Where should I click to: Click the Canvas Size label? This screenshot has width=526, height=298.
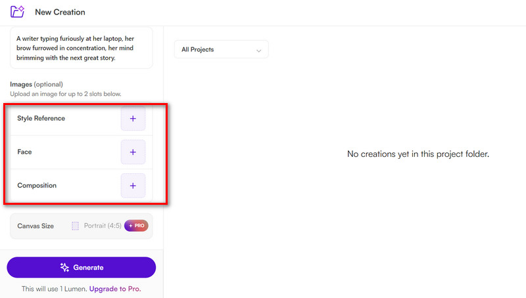(x=36, y=226)
